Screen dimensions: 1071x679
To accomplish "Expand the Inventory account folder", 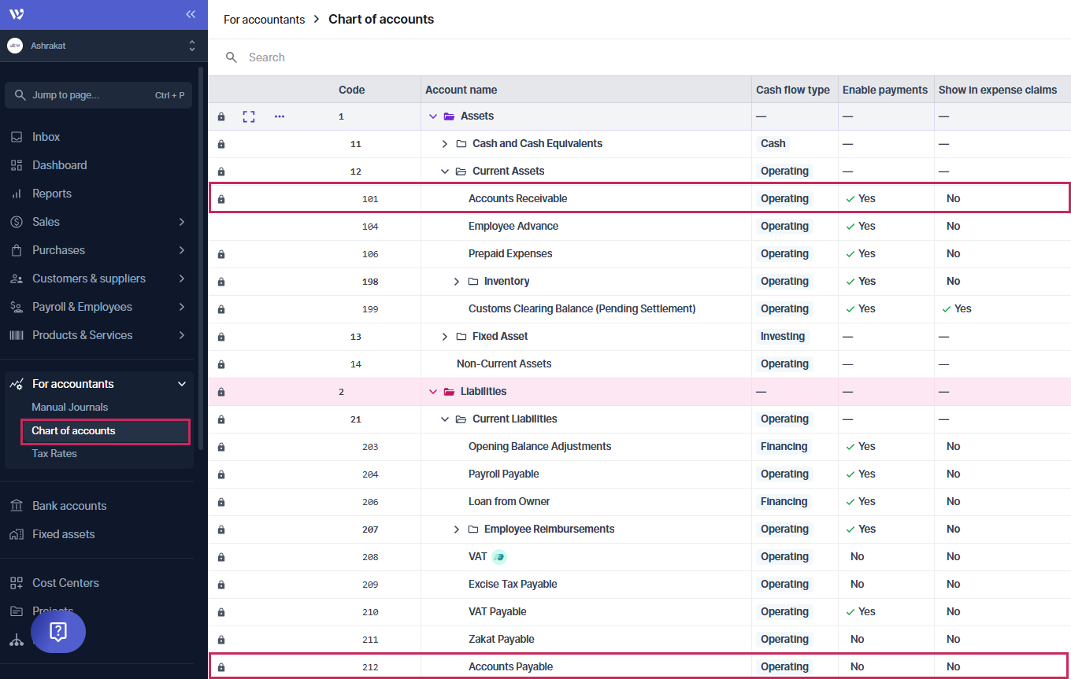I will (457, 282).
